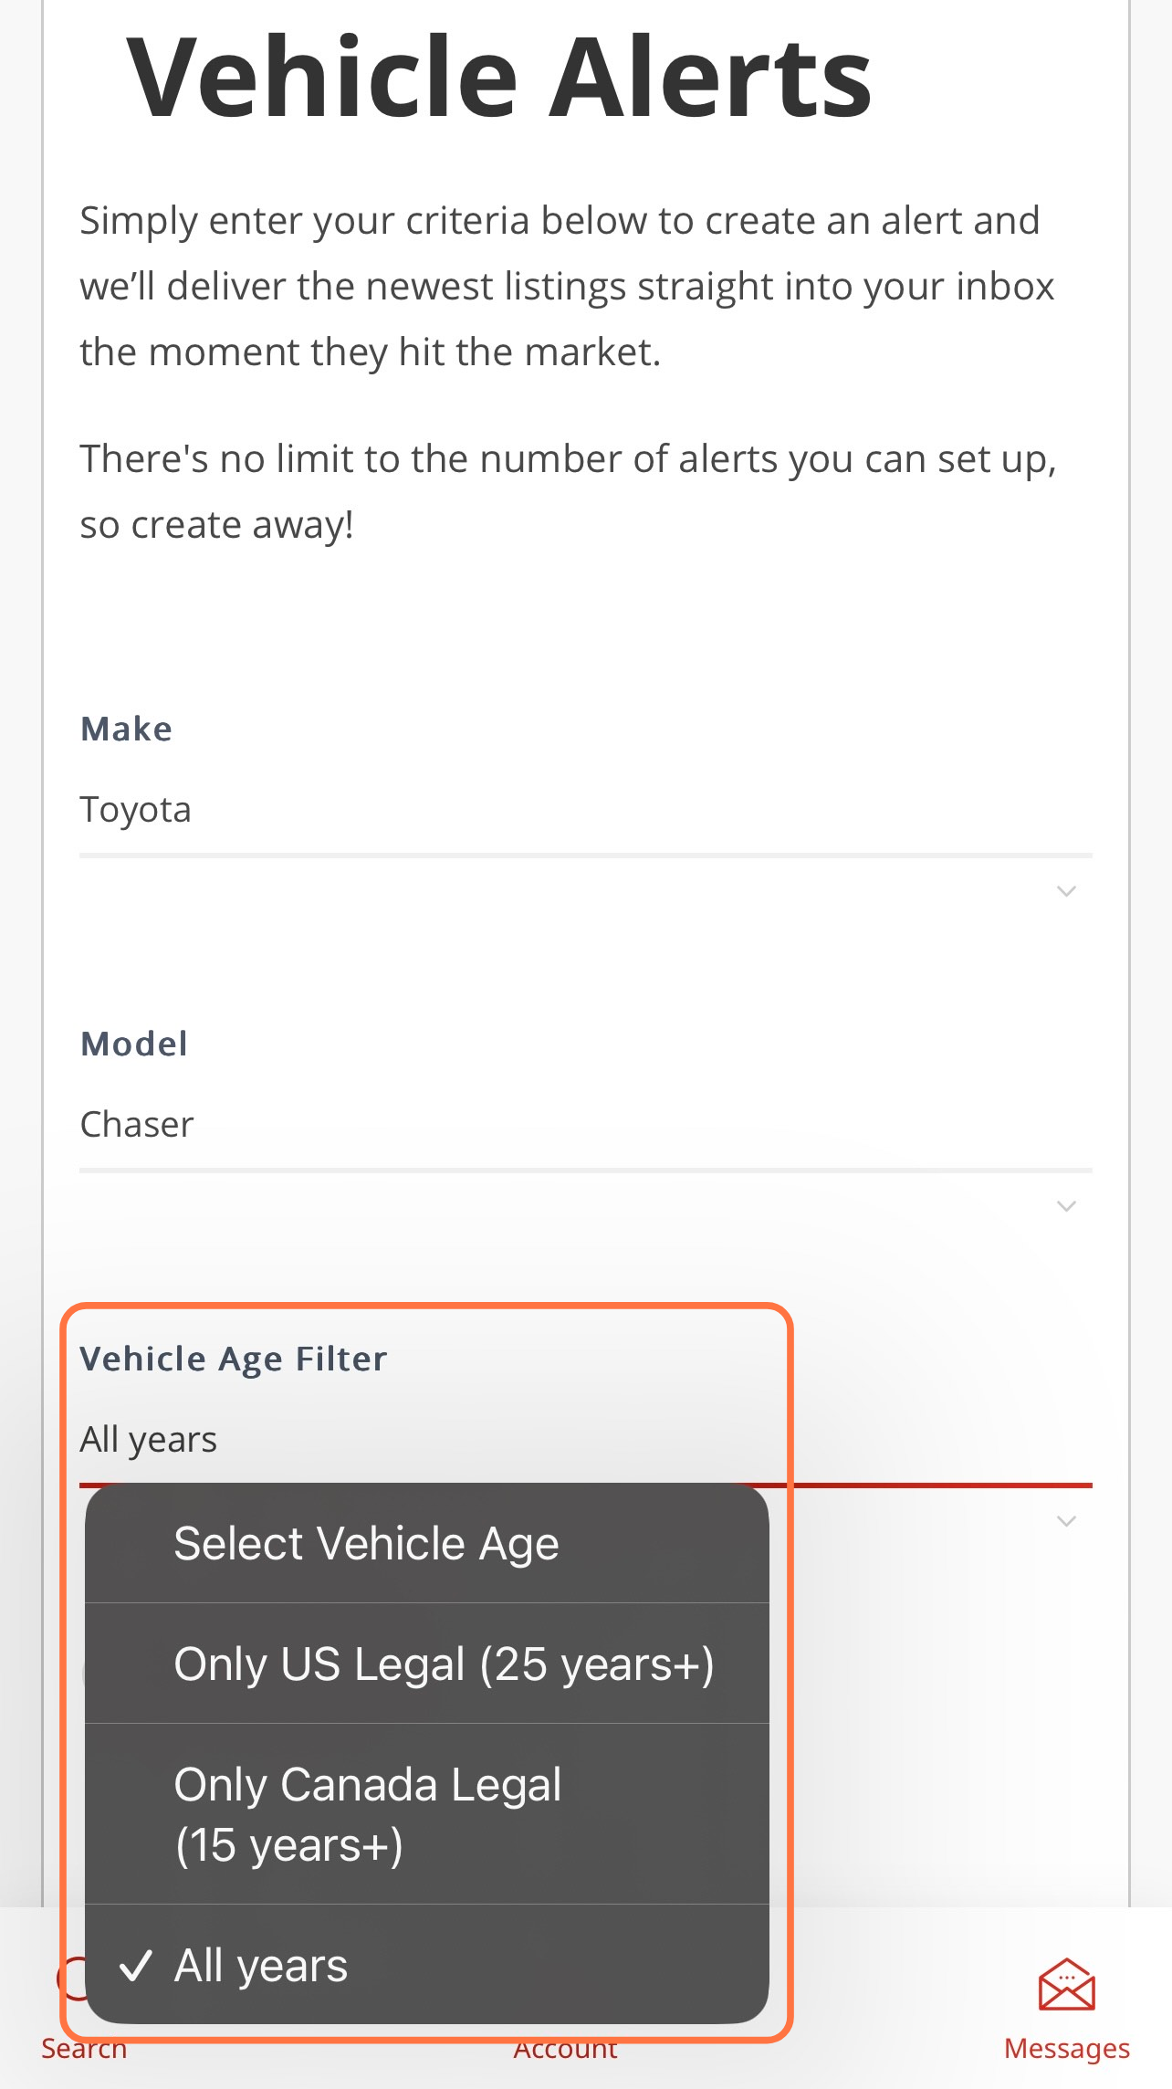
Task: Open the Search tab
Action: pyautogui.click(x=84, y=2048)
